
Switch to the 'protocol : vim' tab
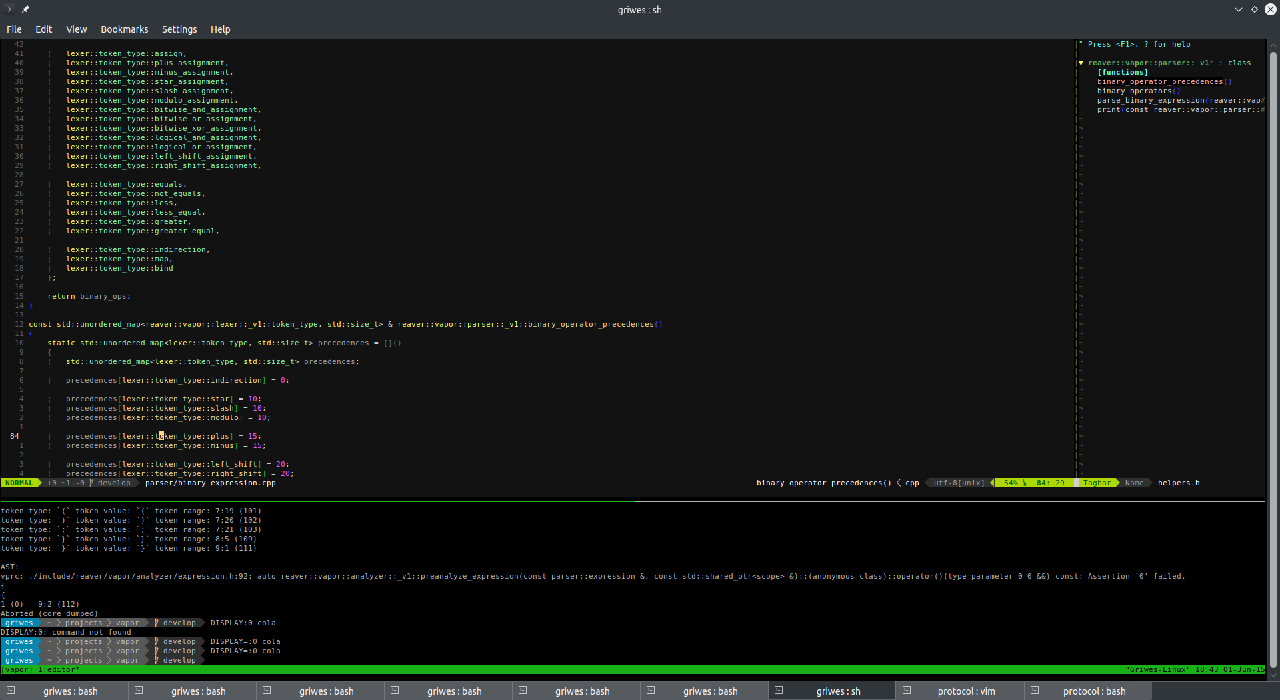point(959,691)
